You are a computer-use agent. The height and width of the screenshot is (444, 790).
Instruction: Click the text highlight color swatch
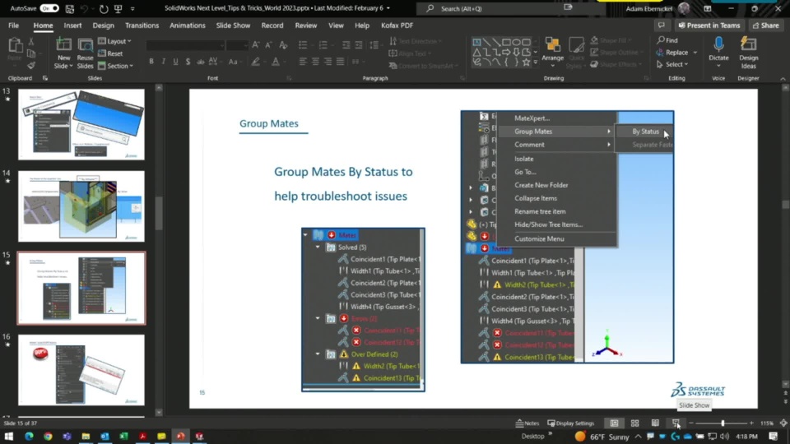click(255, 62)
